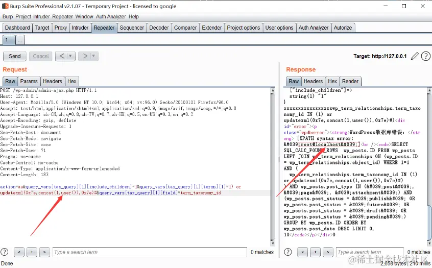Switch to the response Hex tab

tap(332, 81)
